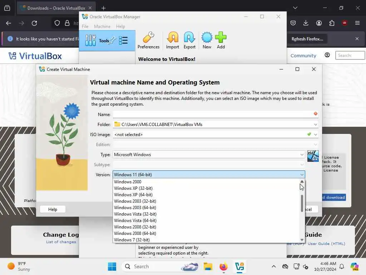Open the Tools list menu icon

123,40
